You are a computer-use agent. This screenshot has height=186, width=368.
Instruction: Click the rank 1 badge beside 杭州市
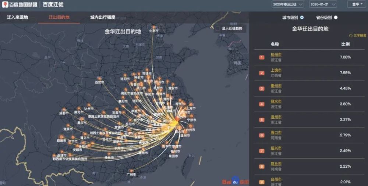tap(262, 57)
